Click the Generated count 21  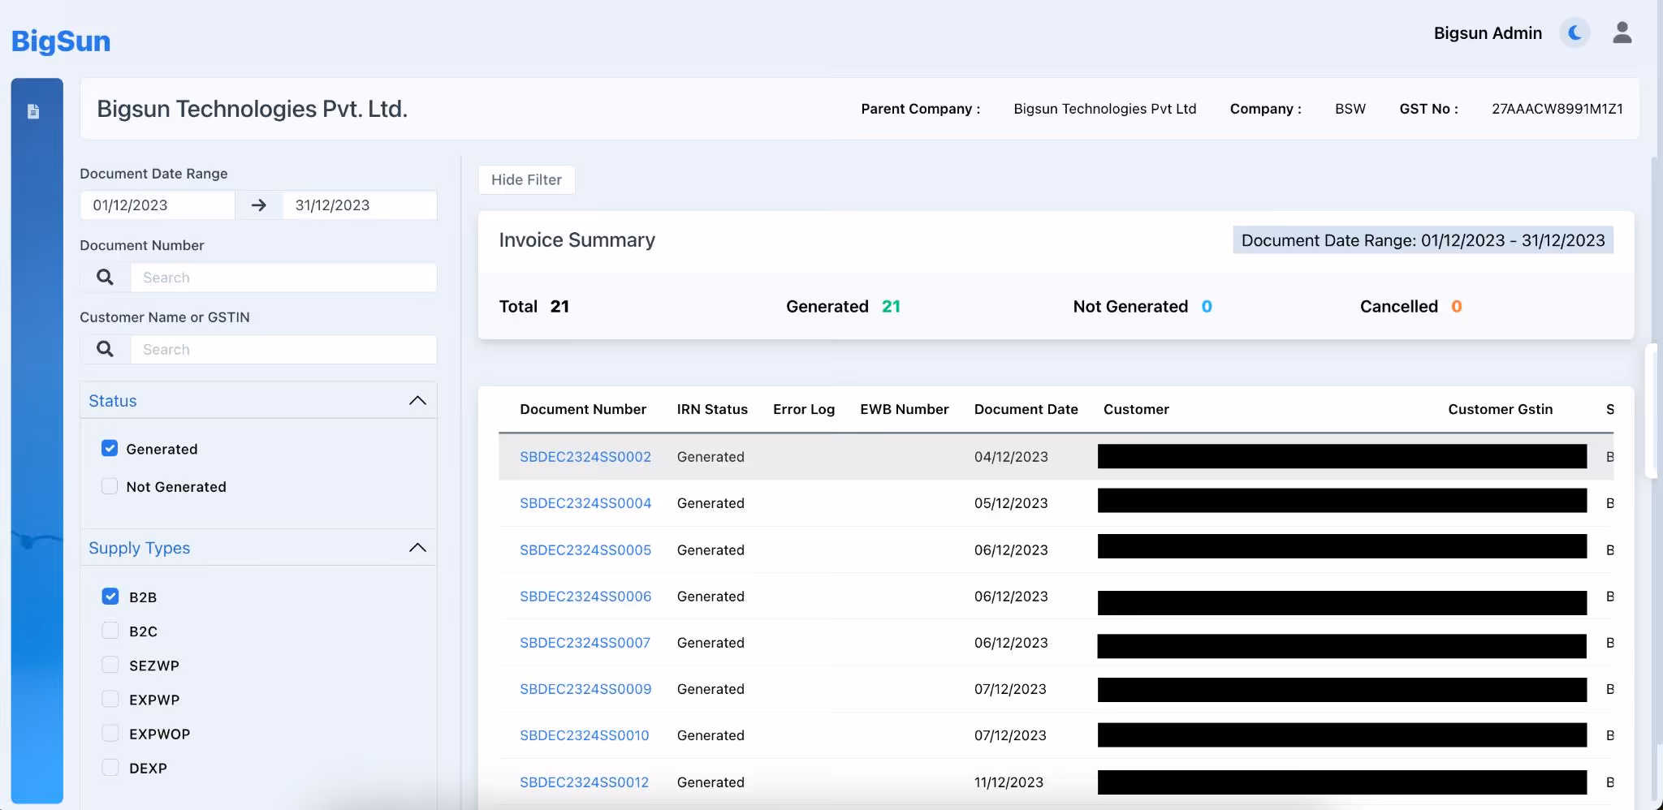pos(891,306)
